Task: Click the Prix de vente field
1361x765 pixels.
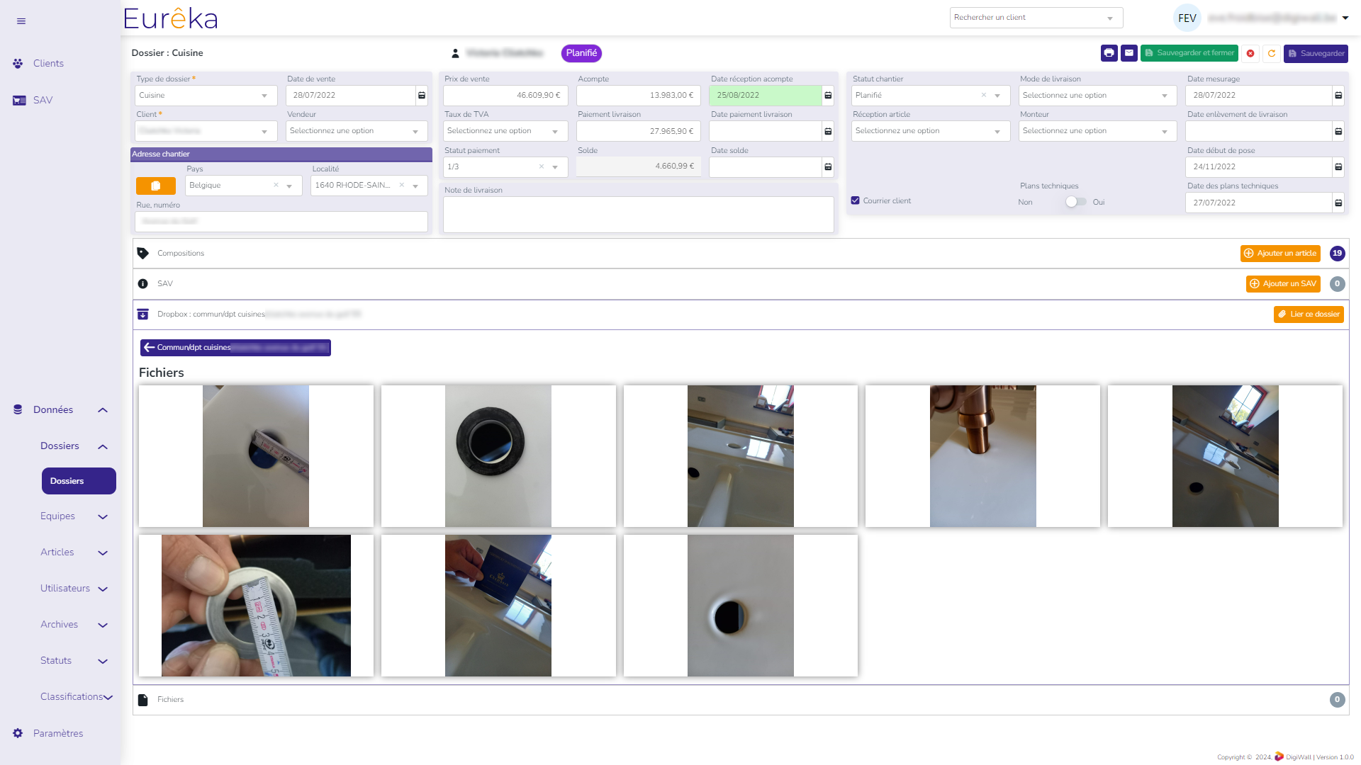Action: [x=505, y=96]
